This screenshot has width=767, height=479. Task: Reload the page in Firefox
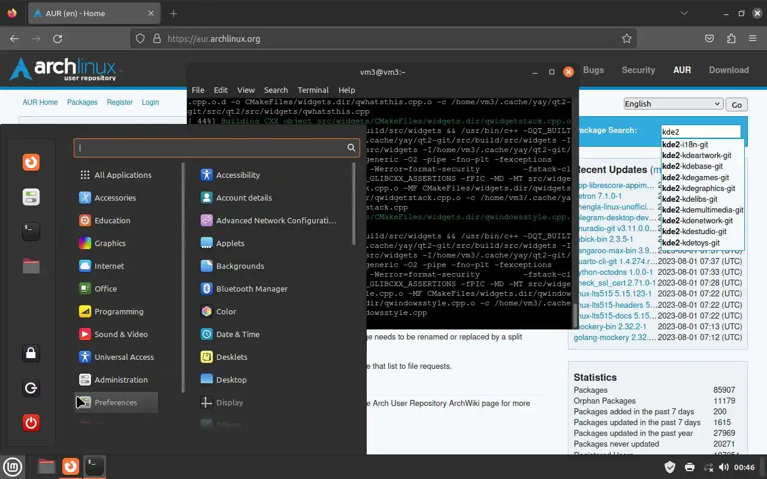[58, 38]
